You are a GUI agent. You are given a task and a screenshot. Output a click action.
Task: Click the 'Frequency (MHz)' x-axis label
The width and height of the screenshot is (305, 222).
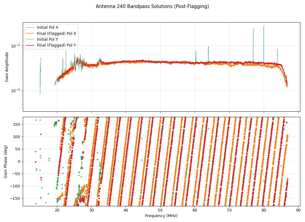[161, 216]
